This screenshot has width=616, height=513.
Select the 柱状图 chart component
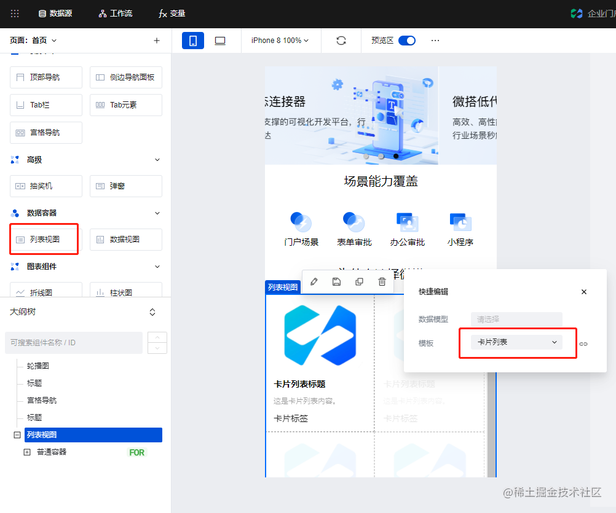click(126, 289)
